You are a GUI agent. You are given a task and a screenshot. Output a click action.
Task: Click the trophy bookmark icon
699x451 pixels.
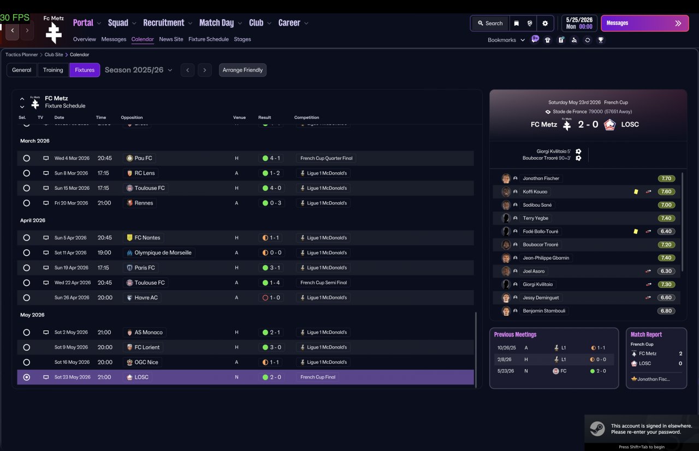601,40
